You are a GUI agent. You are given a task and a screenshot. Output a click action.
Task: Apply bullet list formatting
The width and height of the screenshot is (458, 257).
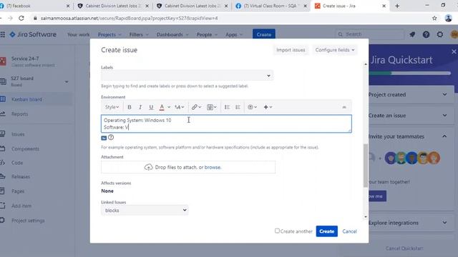227,107
